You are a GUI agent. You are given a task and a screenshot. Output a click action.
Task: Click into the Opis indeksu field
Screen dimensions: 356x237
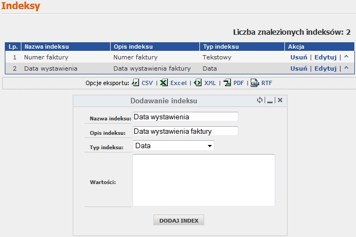(185, 131)
